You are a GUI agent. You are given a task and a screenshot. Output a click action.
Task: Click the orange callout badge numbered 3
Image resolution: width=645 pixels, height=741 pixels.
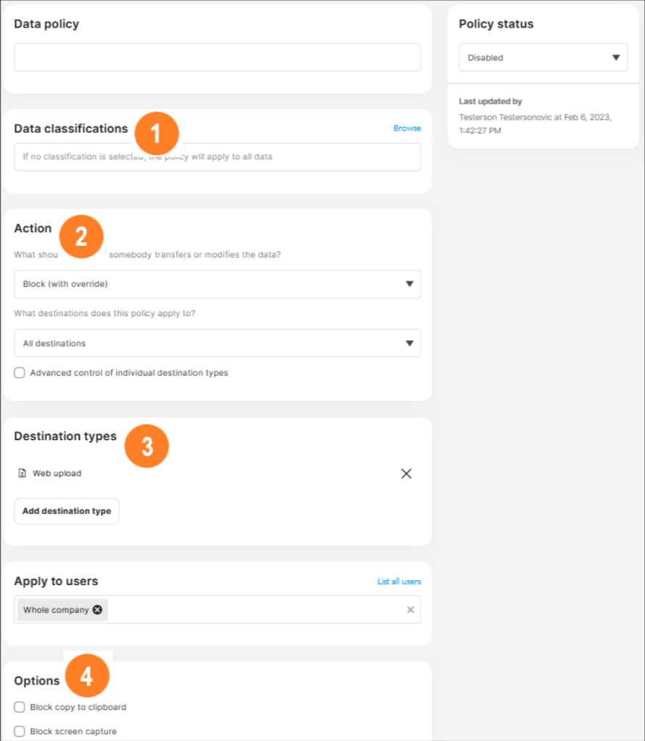click(x=147, y=446)
